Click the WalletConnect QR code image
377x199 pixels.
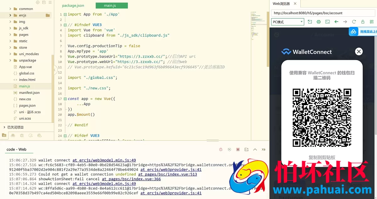(x=322, y=118)
